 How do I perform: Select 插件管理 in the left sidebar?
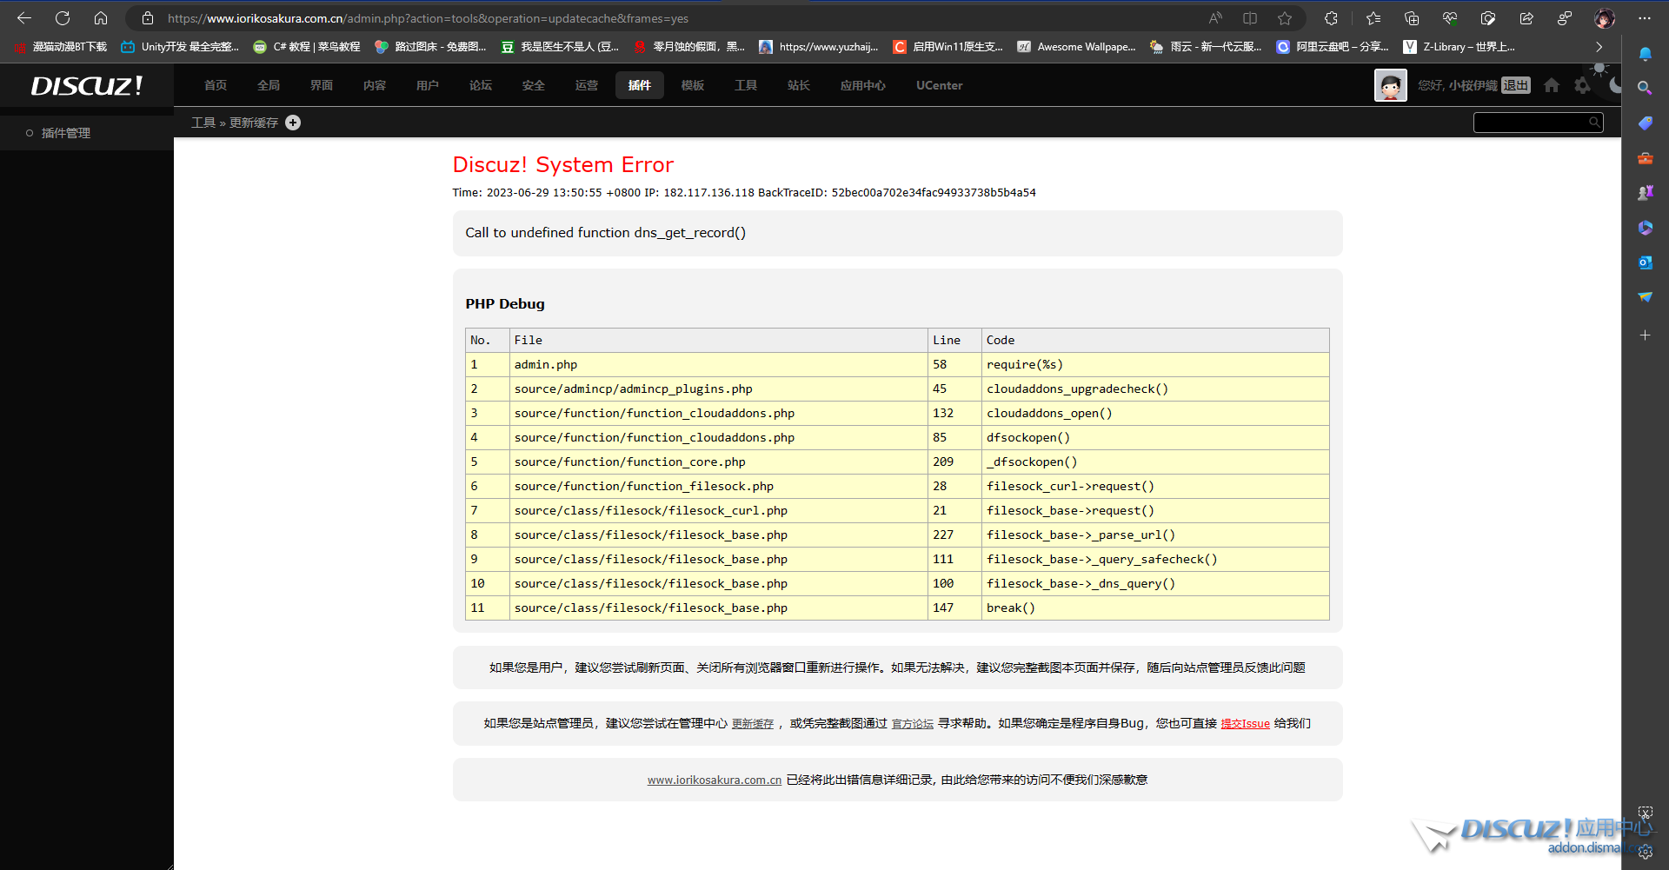(66, 133)
